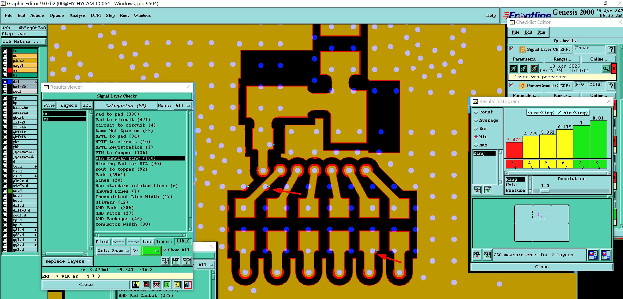Click help question mark for Power/Ground Checks
The height and width of the screenshot is (299, 623).
pos(611,86)
